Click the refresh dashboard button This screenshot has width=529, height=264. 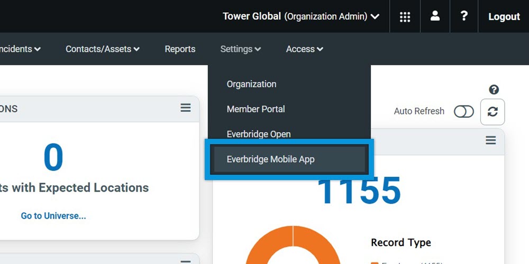(492, 112)
